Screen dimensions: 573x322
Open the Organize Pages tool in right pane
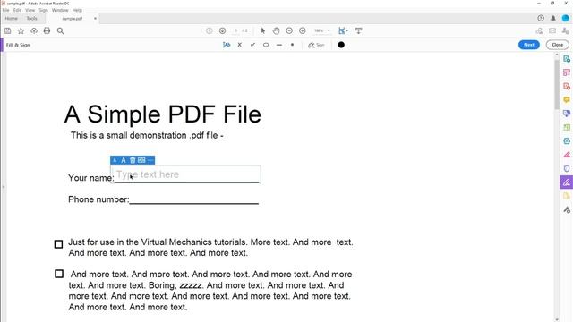click(x=567, y=72)
